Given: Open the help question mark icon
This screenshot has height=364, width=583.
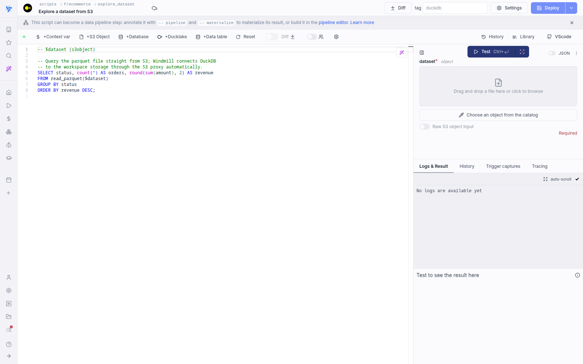Looking at the screenshot, I should point(9,344).
